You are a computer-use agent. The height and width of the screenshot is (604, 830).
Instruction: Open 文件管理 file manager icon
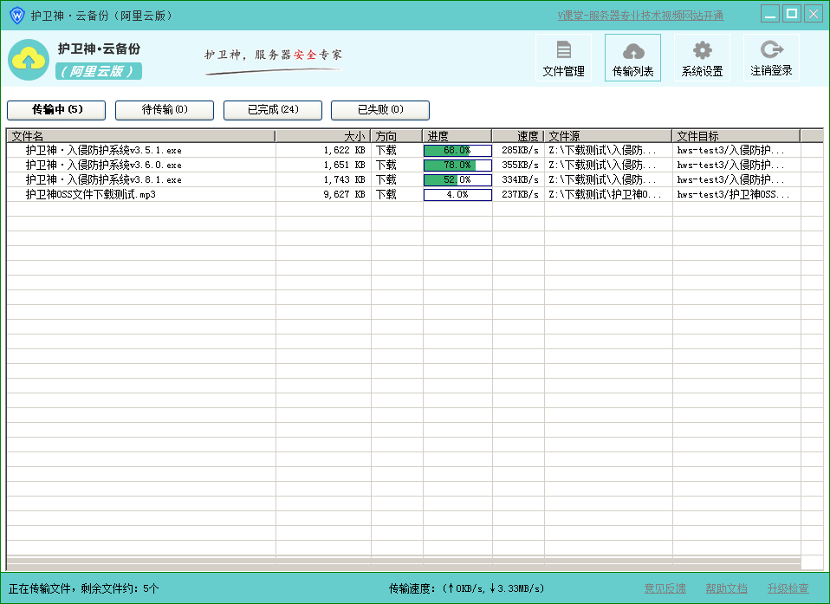563,58
